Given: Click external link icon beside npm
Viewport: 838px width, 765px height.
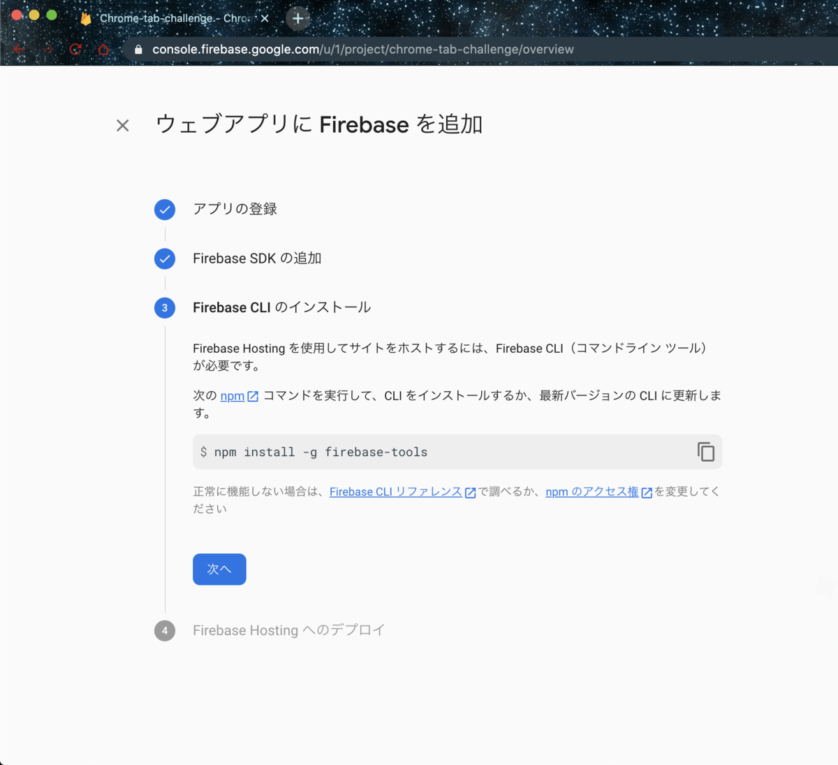Looking at the screenshot, I should [x=253, y=397].
